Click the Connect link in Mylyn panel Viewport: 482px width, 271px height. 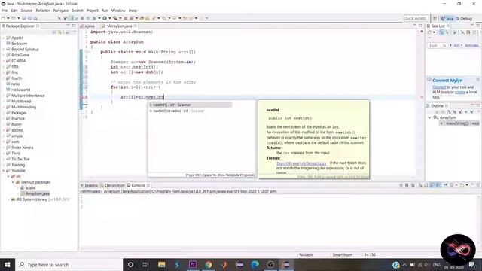pyautogui.click(x=439, y=87)
